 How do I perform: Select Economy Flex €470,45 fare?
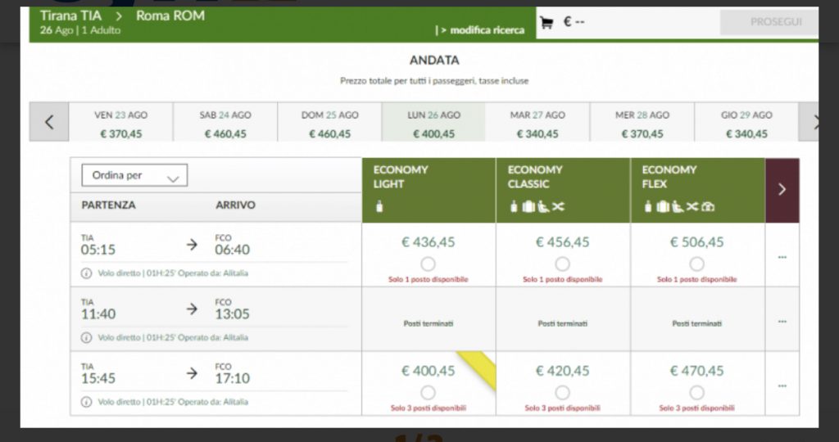[x=696, y=393]
